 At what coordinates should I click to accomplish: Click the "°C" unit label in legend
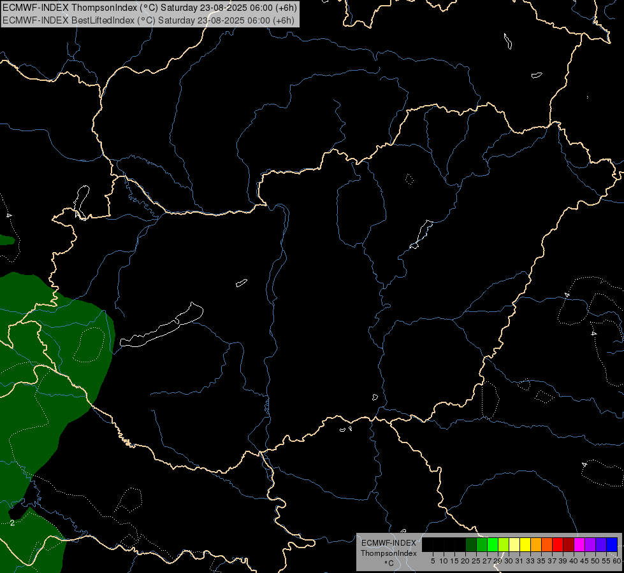coord(389,563)
